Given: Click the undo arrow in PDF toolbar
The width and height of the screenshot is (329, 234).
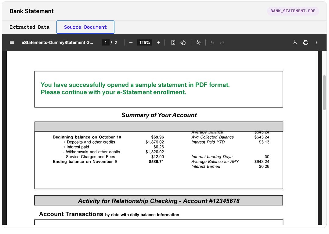Looking at the screenshot, I should coord(212,42).
